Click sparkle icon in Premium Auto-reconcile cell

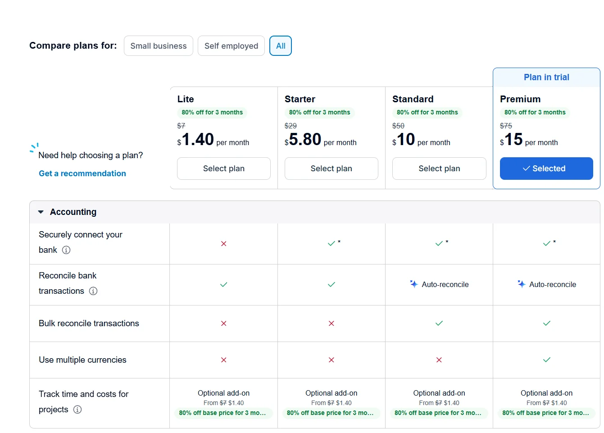[522, 284]
